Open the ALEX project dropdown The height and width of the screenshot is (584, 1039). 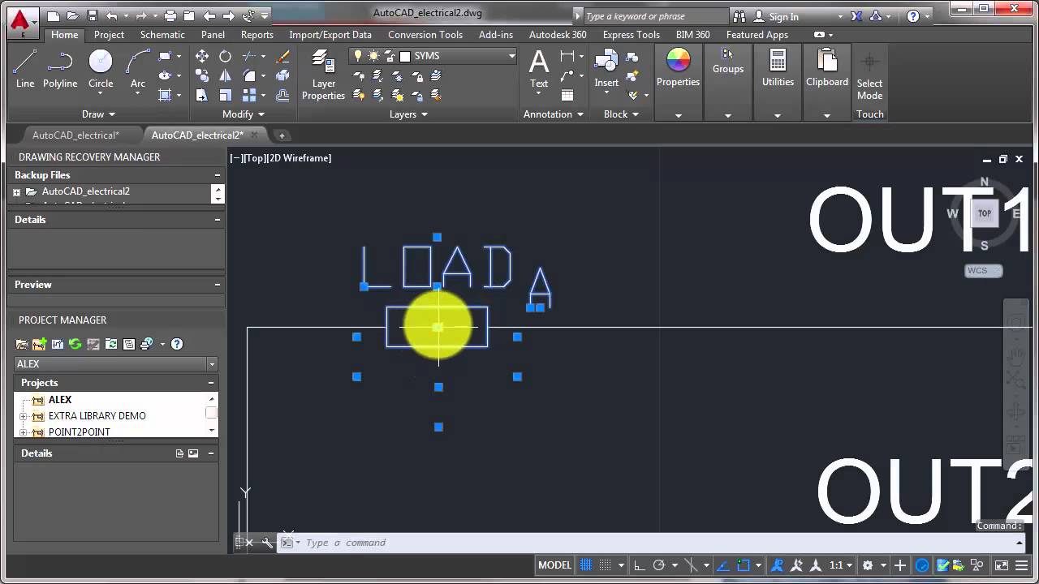(212, 364)
